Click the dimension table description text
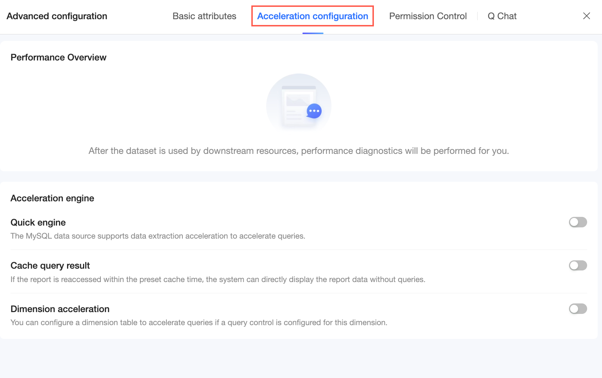Viewport: 602px width, 378px height. (199, 323)
